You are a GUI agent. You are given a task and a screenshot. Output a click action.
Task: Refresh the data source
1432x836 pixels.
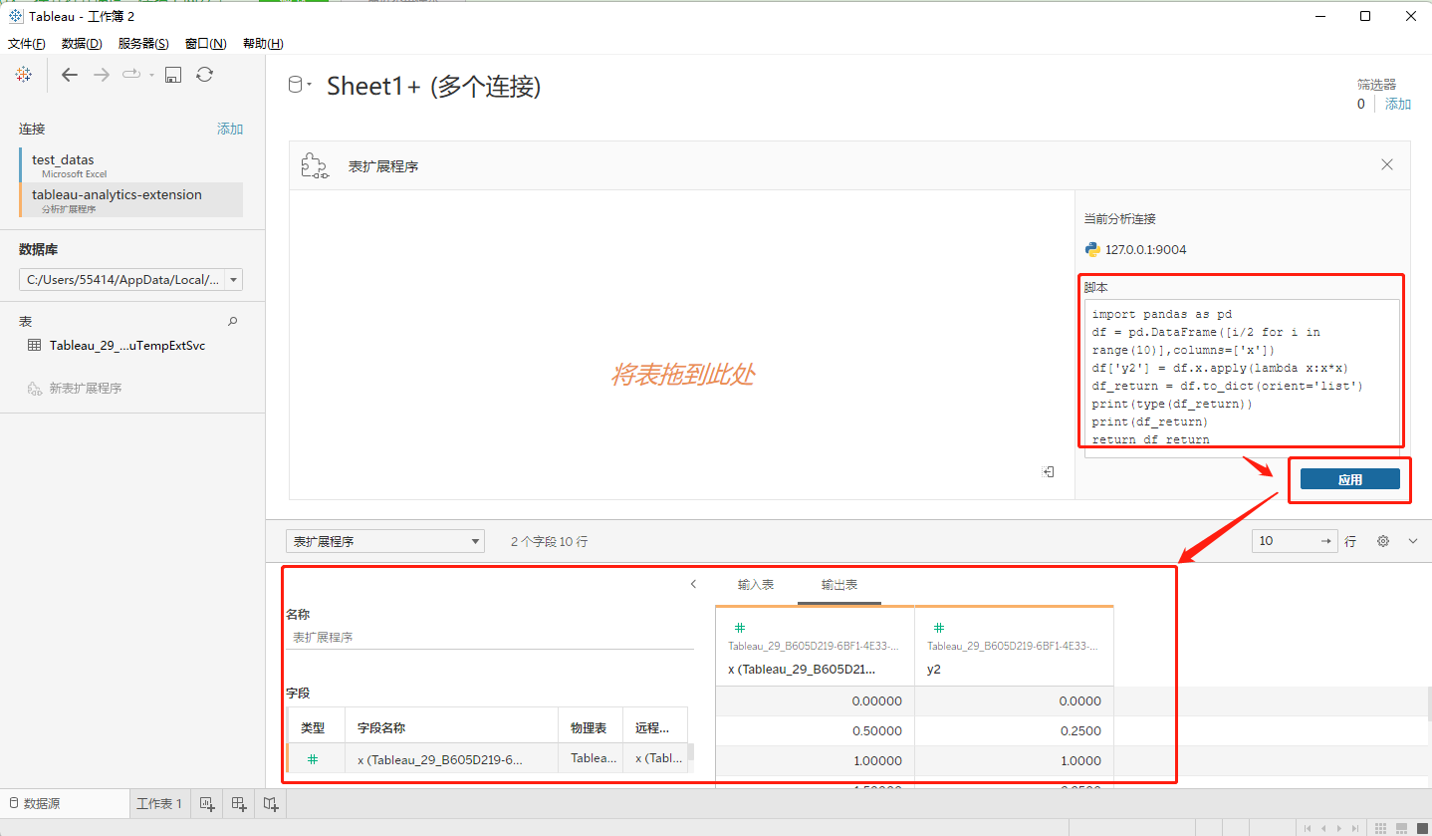click(x=204, y=75)
